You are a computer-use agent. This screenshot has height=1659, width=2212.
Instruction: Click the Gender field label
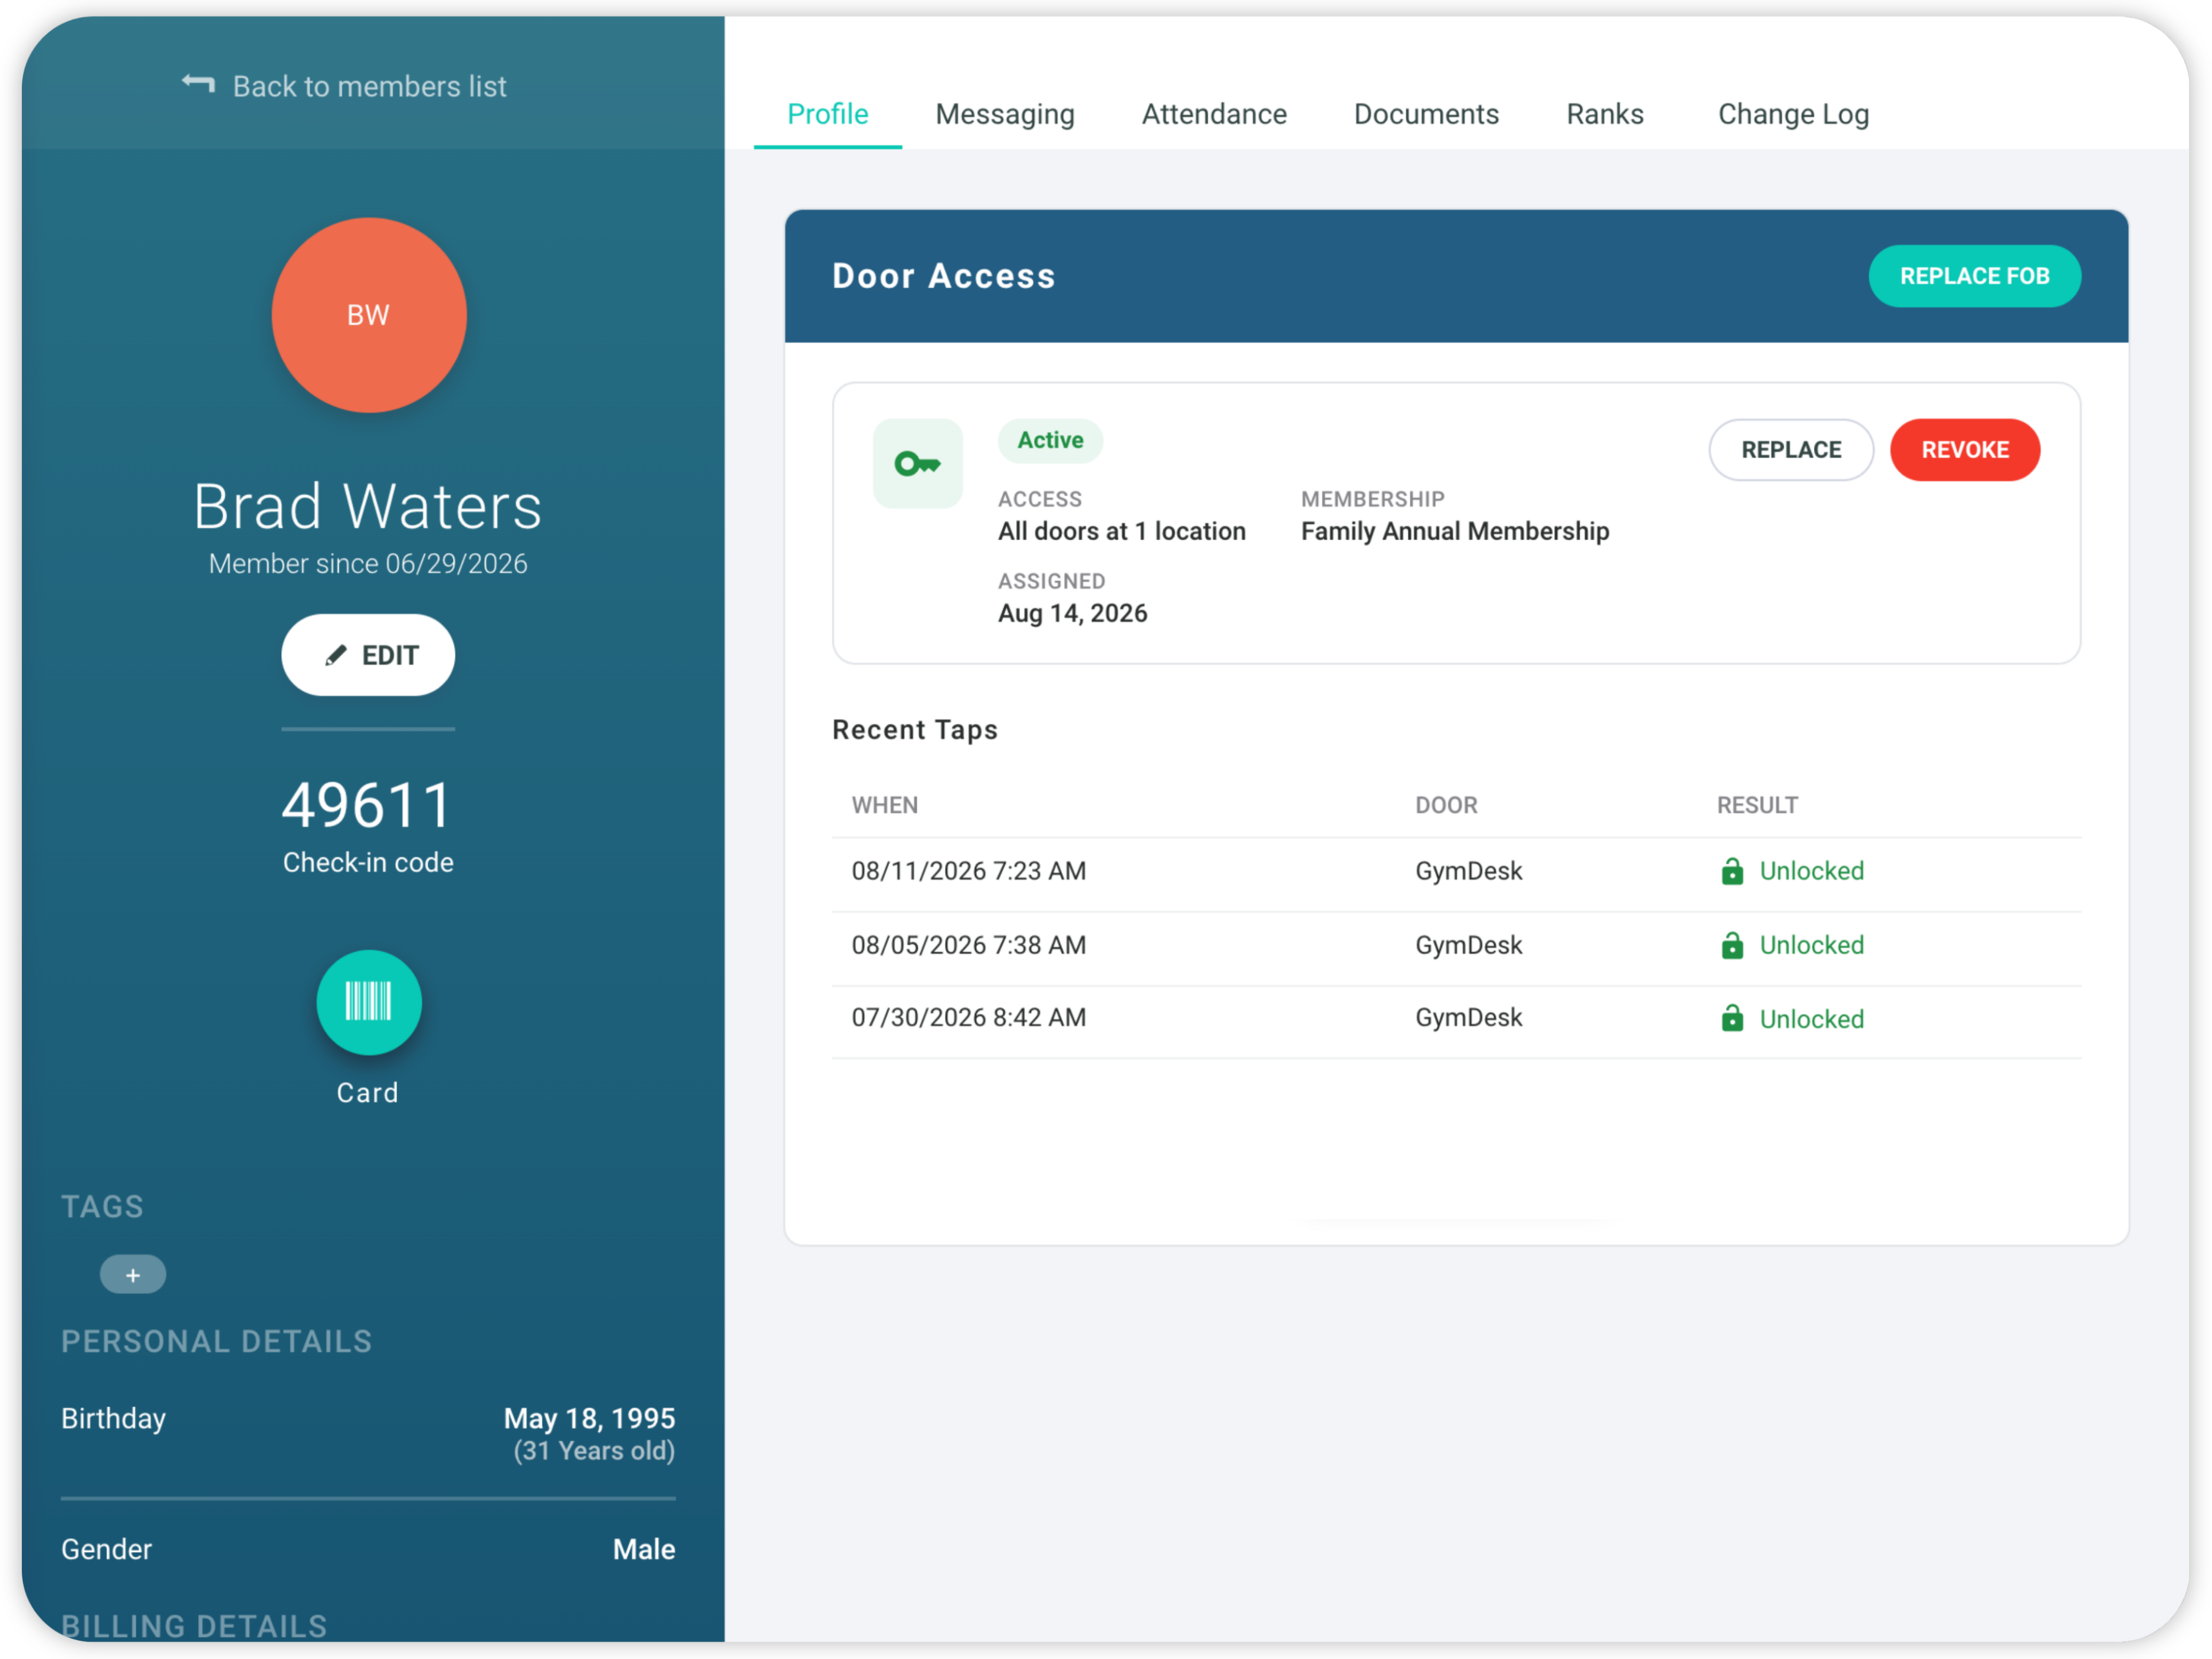click(106, 1549)
